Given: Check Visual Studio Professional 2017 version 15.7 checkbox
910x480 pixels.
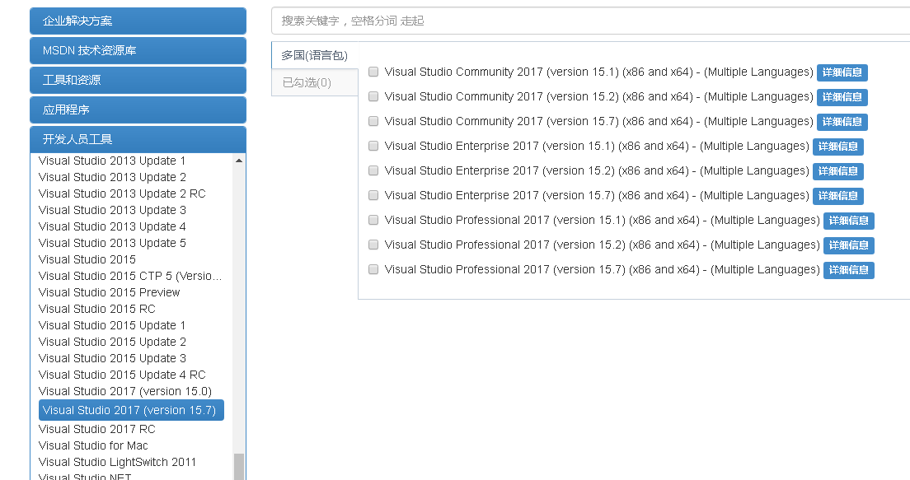Looking at the screenshot, I should pos(373,269).
